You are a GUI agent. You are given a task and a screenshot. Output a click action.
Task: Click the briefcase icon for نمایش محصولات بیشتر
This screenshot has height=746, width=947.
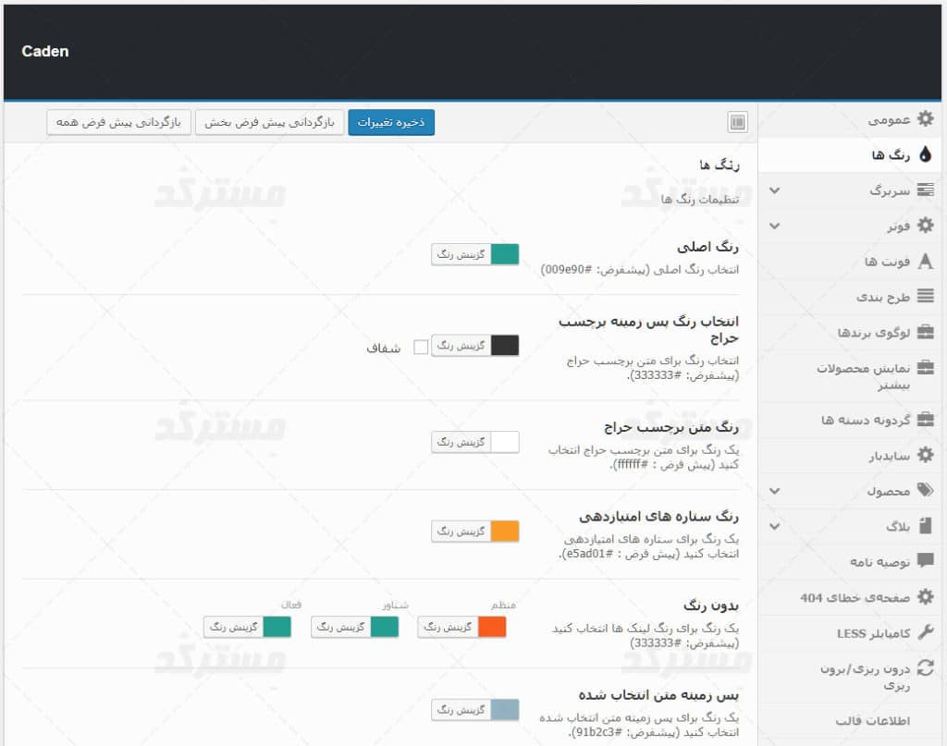tap(925, 368)
